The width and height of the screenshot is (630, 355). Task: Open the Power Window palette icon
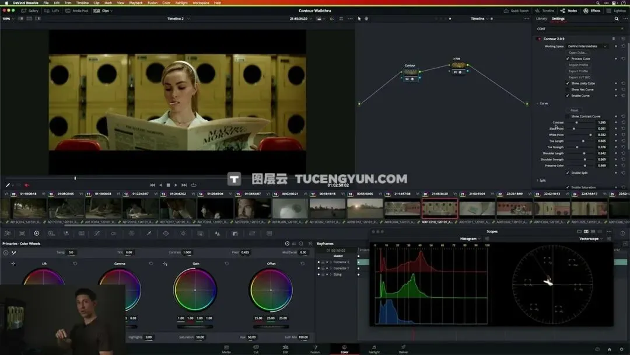pyautogui.click(x=166, y=233)
